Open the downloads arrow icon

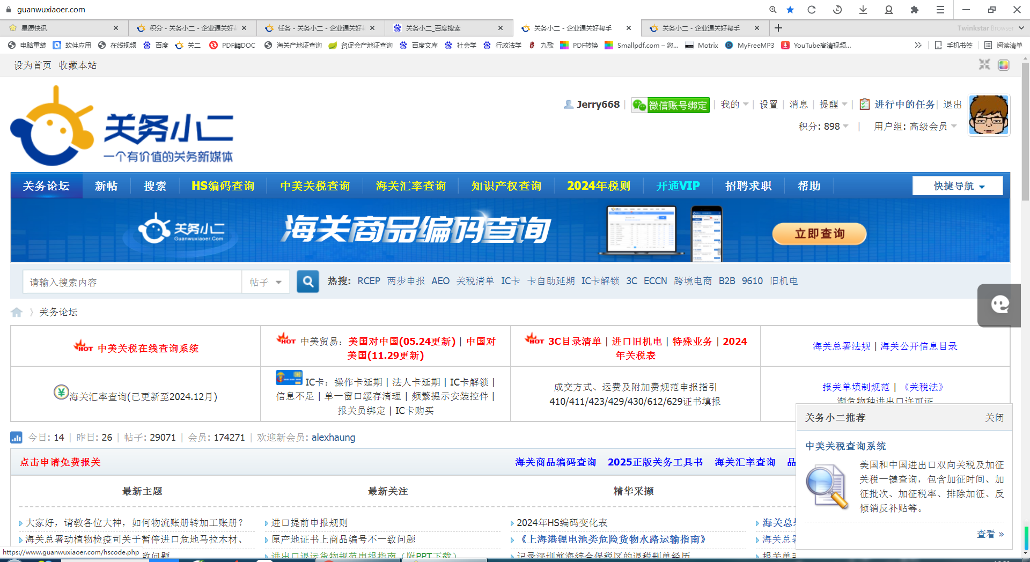click(x=863, y=10)
